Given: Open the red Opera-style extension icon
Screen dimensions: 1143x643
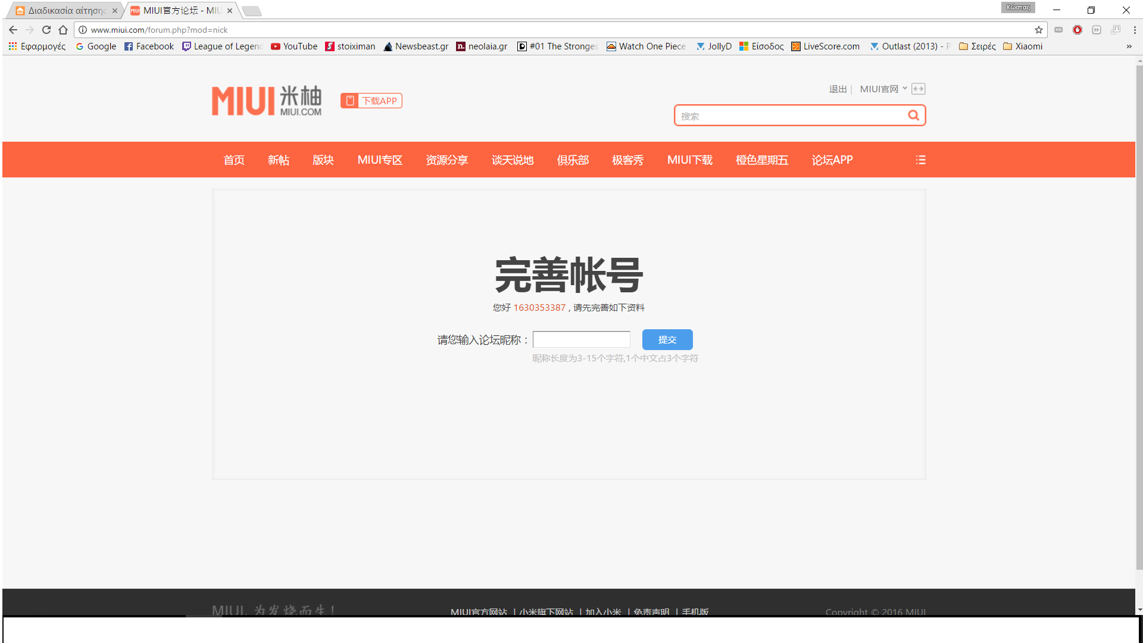Looking at the screenshot, I should point(1077,30).
